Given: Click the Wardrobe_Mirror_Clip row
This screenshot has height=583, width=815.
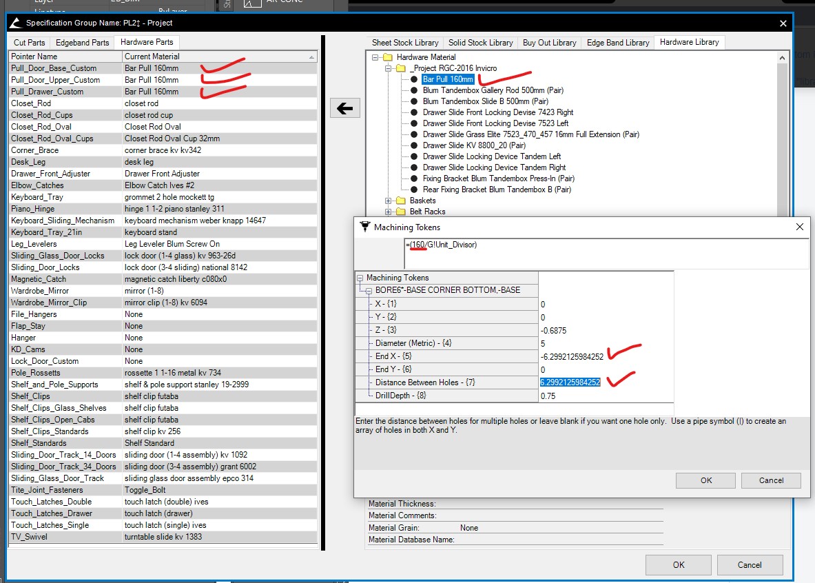Looking at the screenshot, I should click(163, 303).
